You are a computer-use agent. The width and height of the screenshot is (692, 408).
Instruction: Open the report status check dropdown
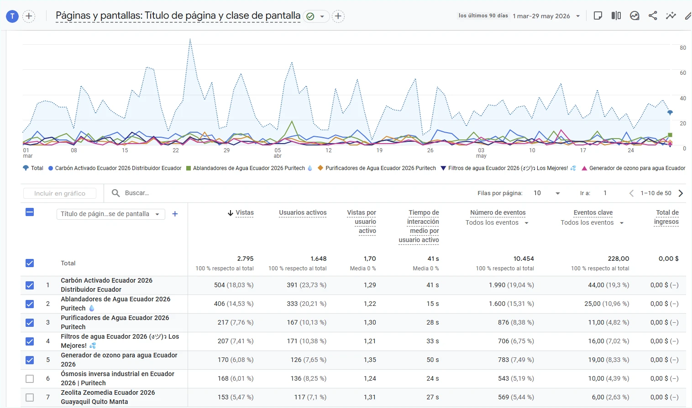click(316, 16)
